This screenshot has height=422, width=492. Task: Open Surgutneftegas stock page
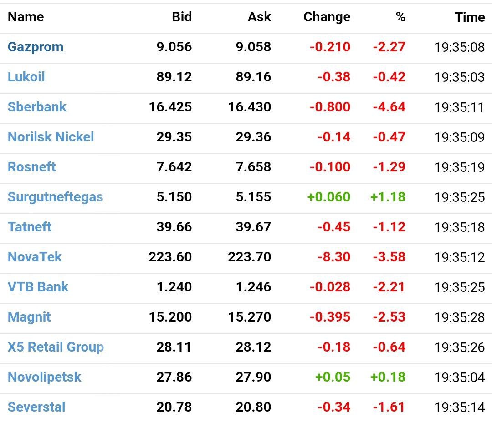55,197
